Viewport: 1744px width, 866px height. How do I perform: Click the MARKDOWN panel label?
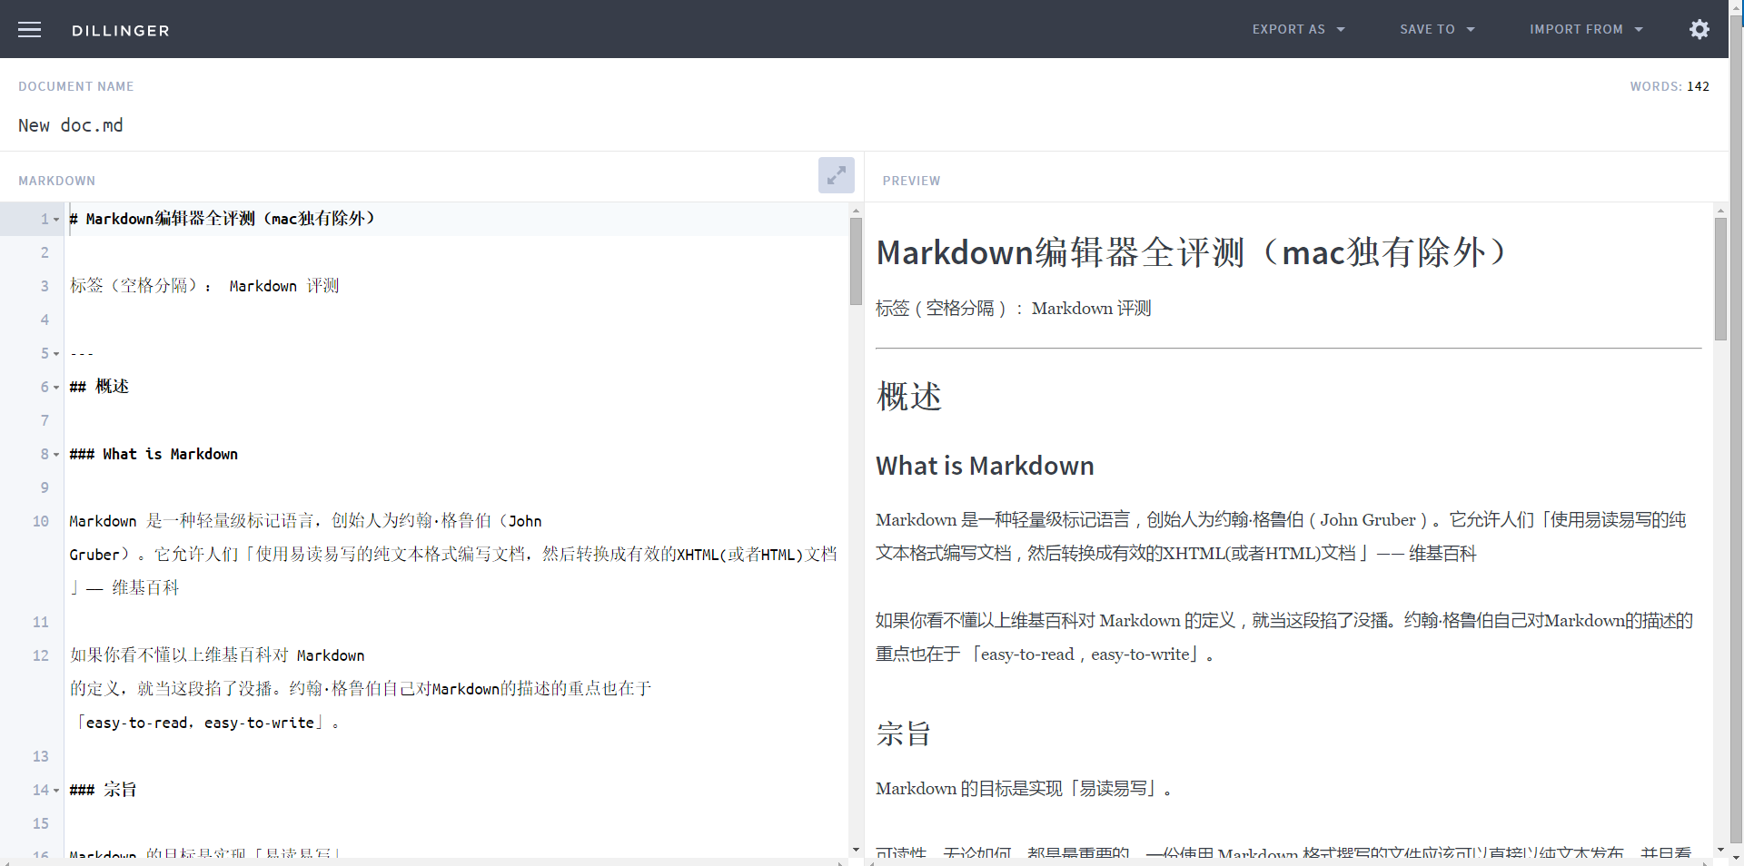pos(56,181)
